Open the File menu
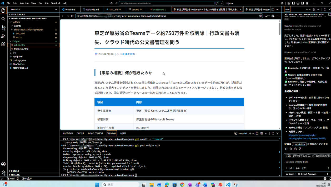The height and width of the screenshot is (187, 331). tap(8, 3)
